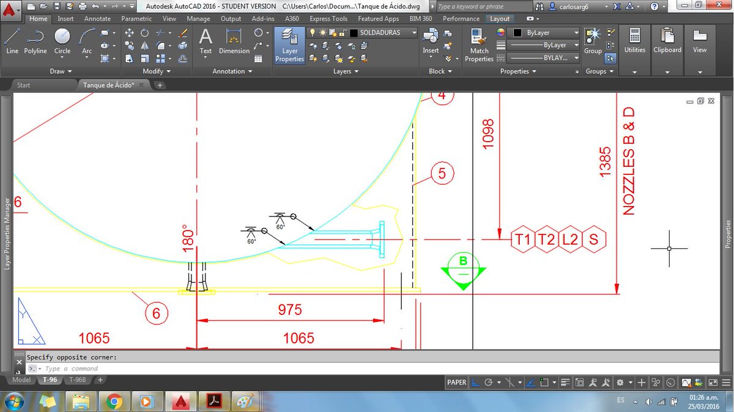Expand the Modify panel dropdown
This screenshot has height=412, width=734.
157,72
